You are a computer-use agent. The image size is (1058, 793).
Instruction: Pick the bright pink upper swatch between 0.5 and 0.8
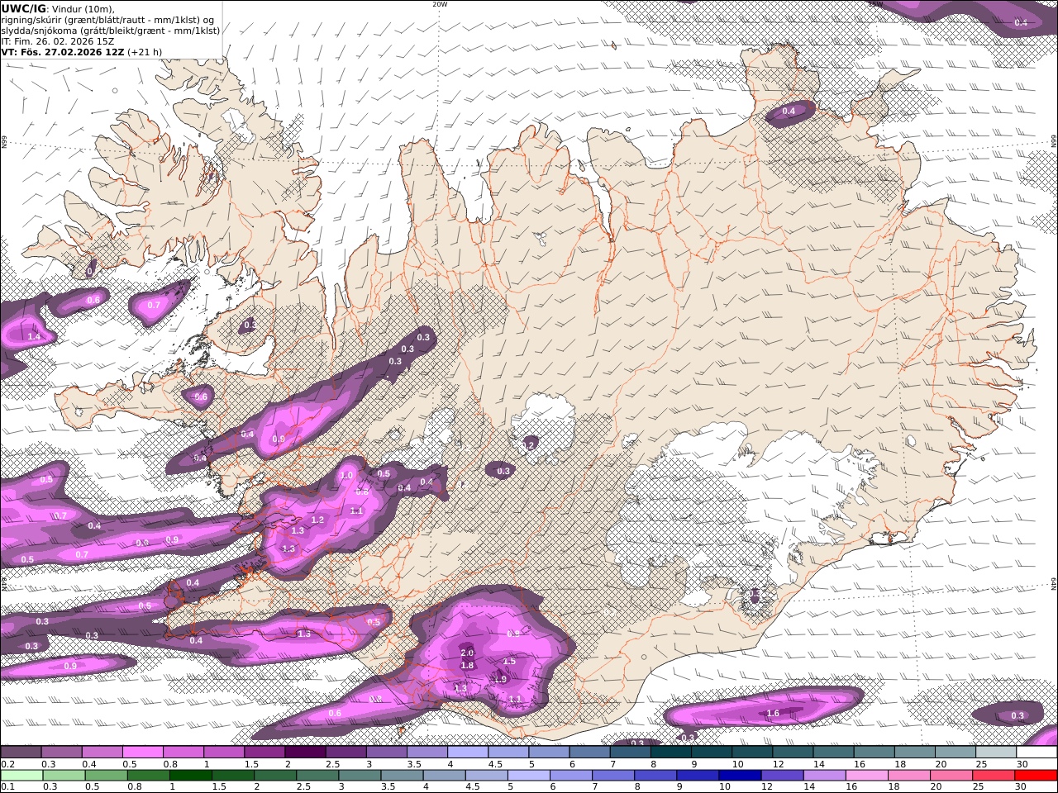(x=142, y=753)
